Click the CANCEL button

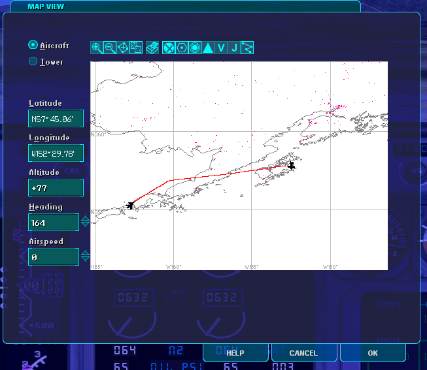pyautogui.click(x=303, y=353)
